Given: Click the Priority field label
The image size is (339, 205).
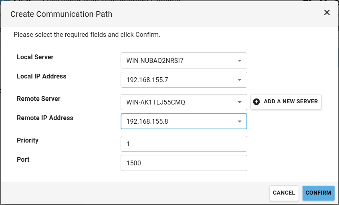Looking at the screenshot, I should pyautogui.click(x=28, y=140).
